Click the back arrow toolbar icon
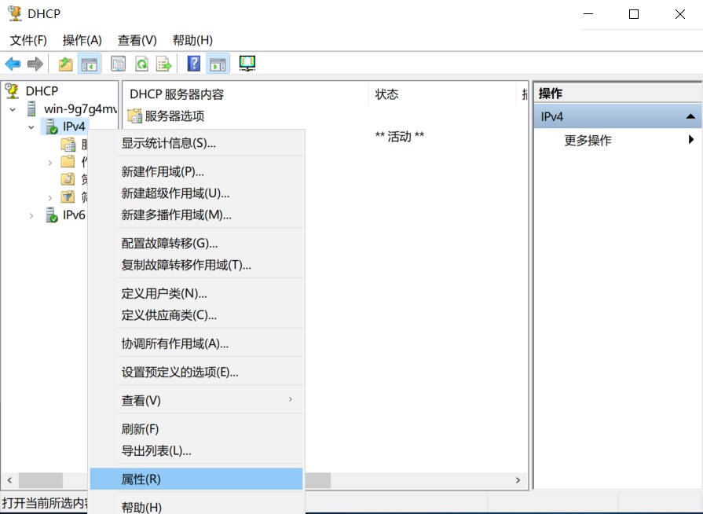Image resolution: width=703 pixels, height=514 pixels. click(13, 64)
